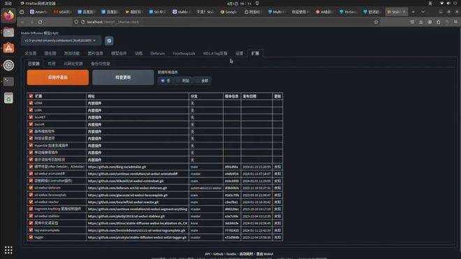Select the 无 radio option
Image resolution: width=461 pixels, height=259 pixels.
click(166, 80)
